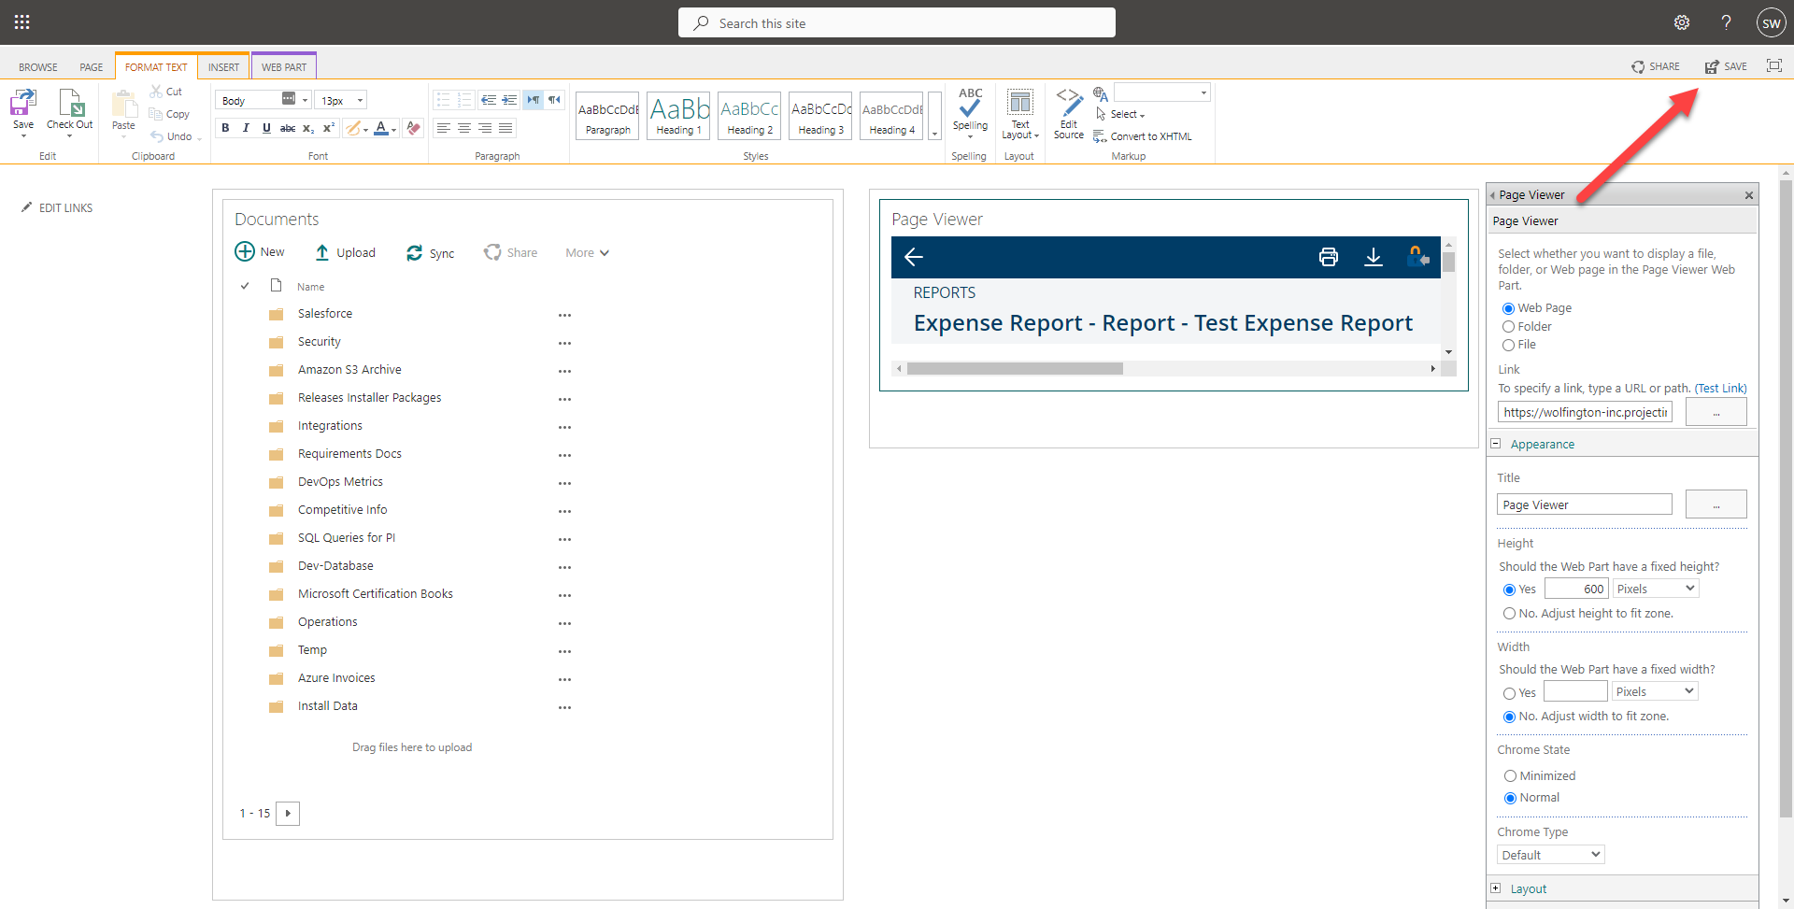Screen dimensions: 1794x909
Task: Set Chrome State to Normal
Action: [x=1510, y=798]
